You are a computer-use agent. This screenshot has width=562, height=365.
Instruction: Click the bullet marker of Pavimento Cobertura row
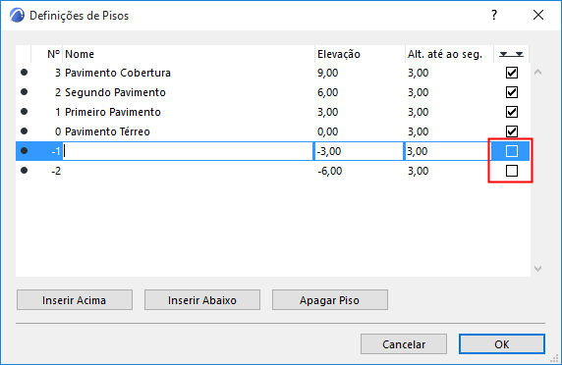(24, 73)
